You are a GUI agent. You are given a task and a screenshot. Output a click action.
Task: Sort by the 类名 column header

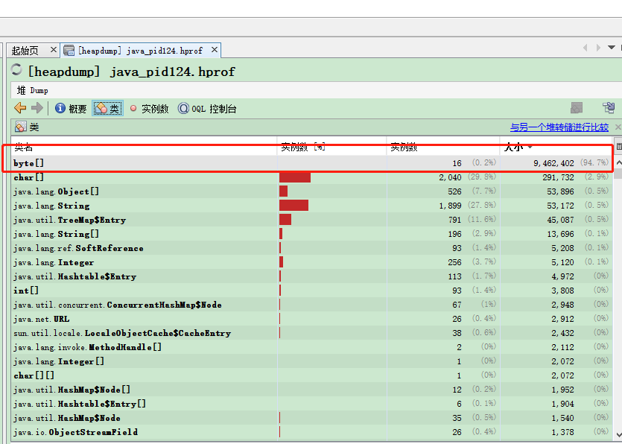pos(144,148)
